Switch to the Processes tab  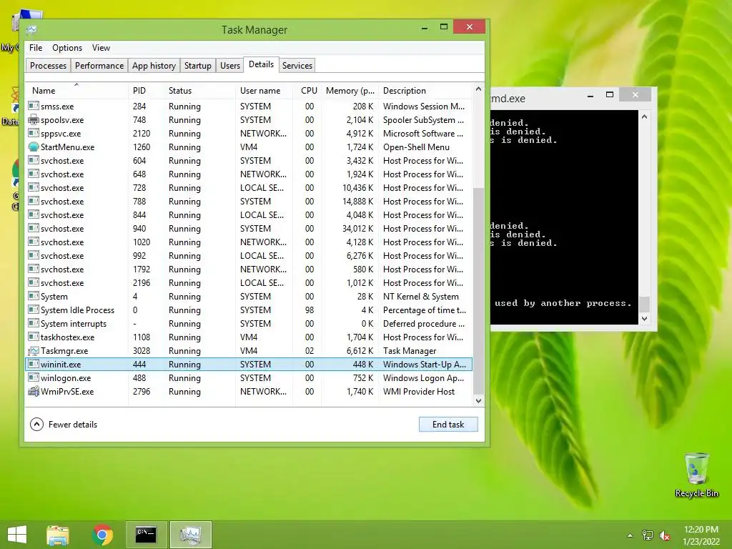tap(48, 65)
